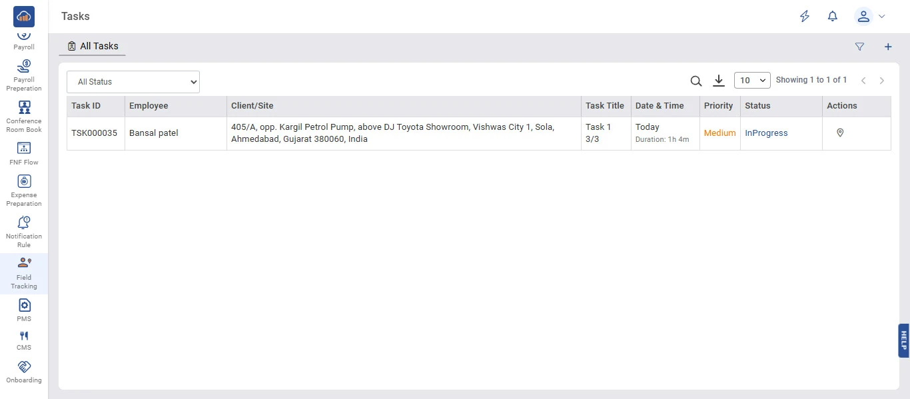
Task: Click the search magnifier icon
Action: click(x=696, y=81)
